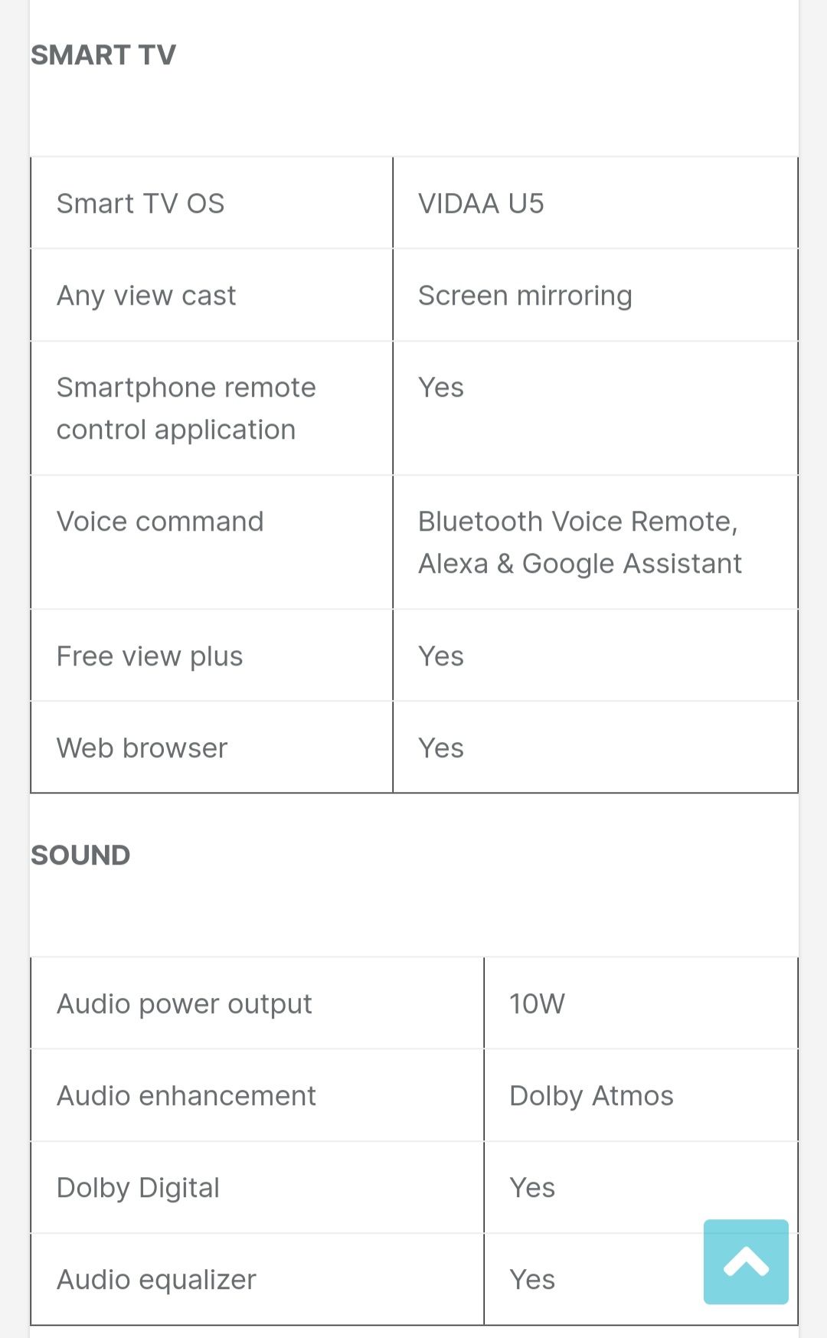Tap Yes value beside Web browser
Screen dimensions: 827x1338
pos(441,748)
